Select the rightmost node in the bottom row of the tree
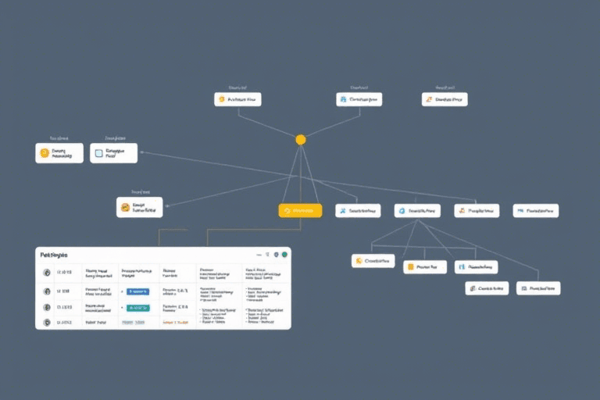The image size is (600, 400). click(x=539, y=288)
